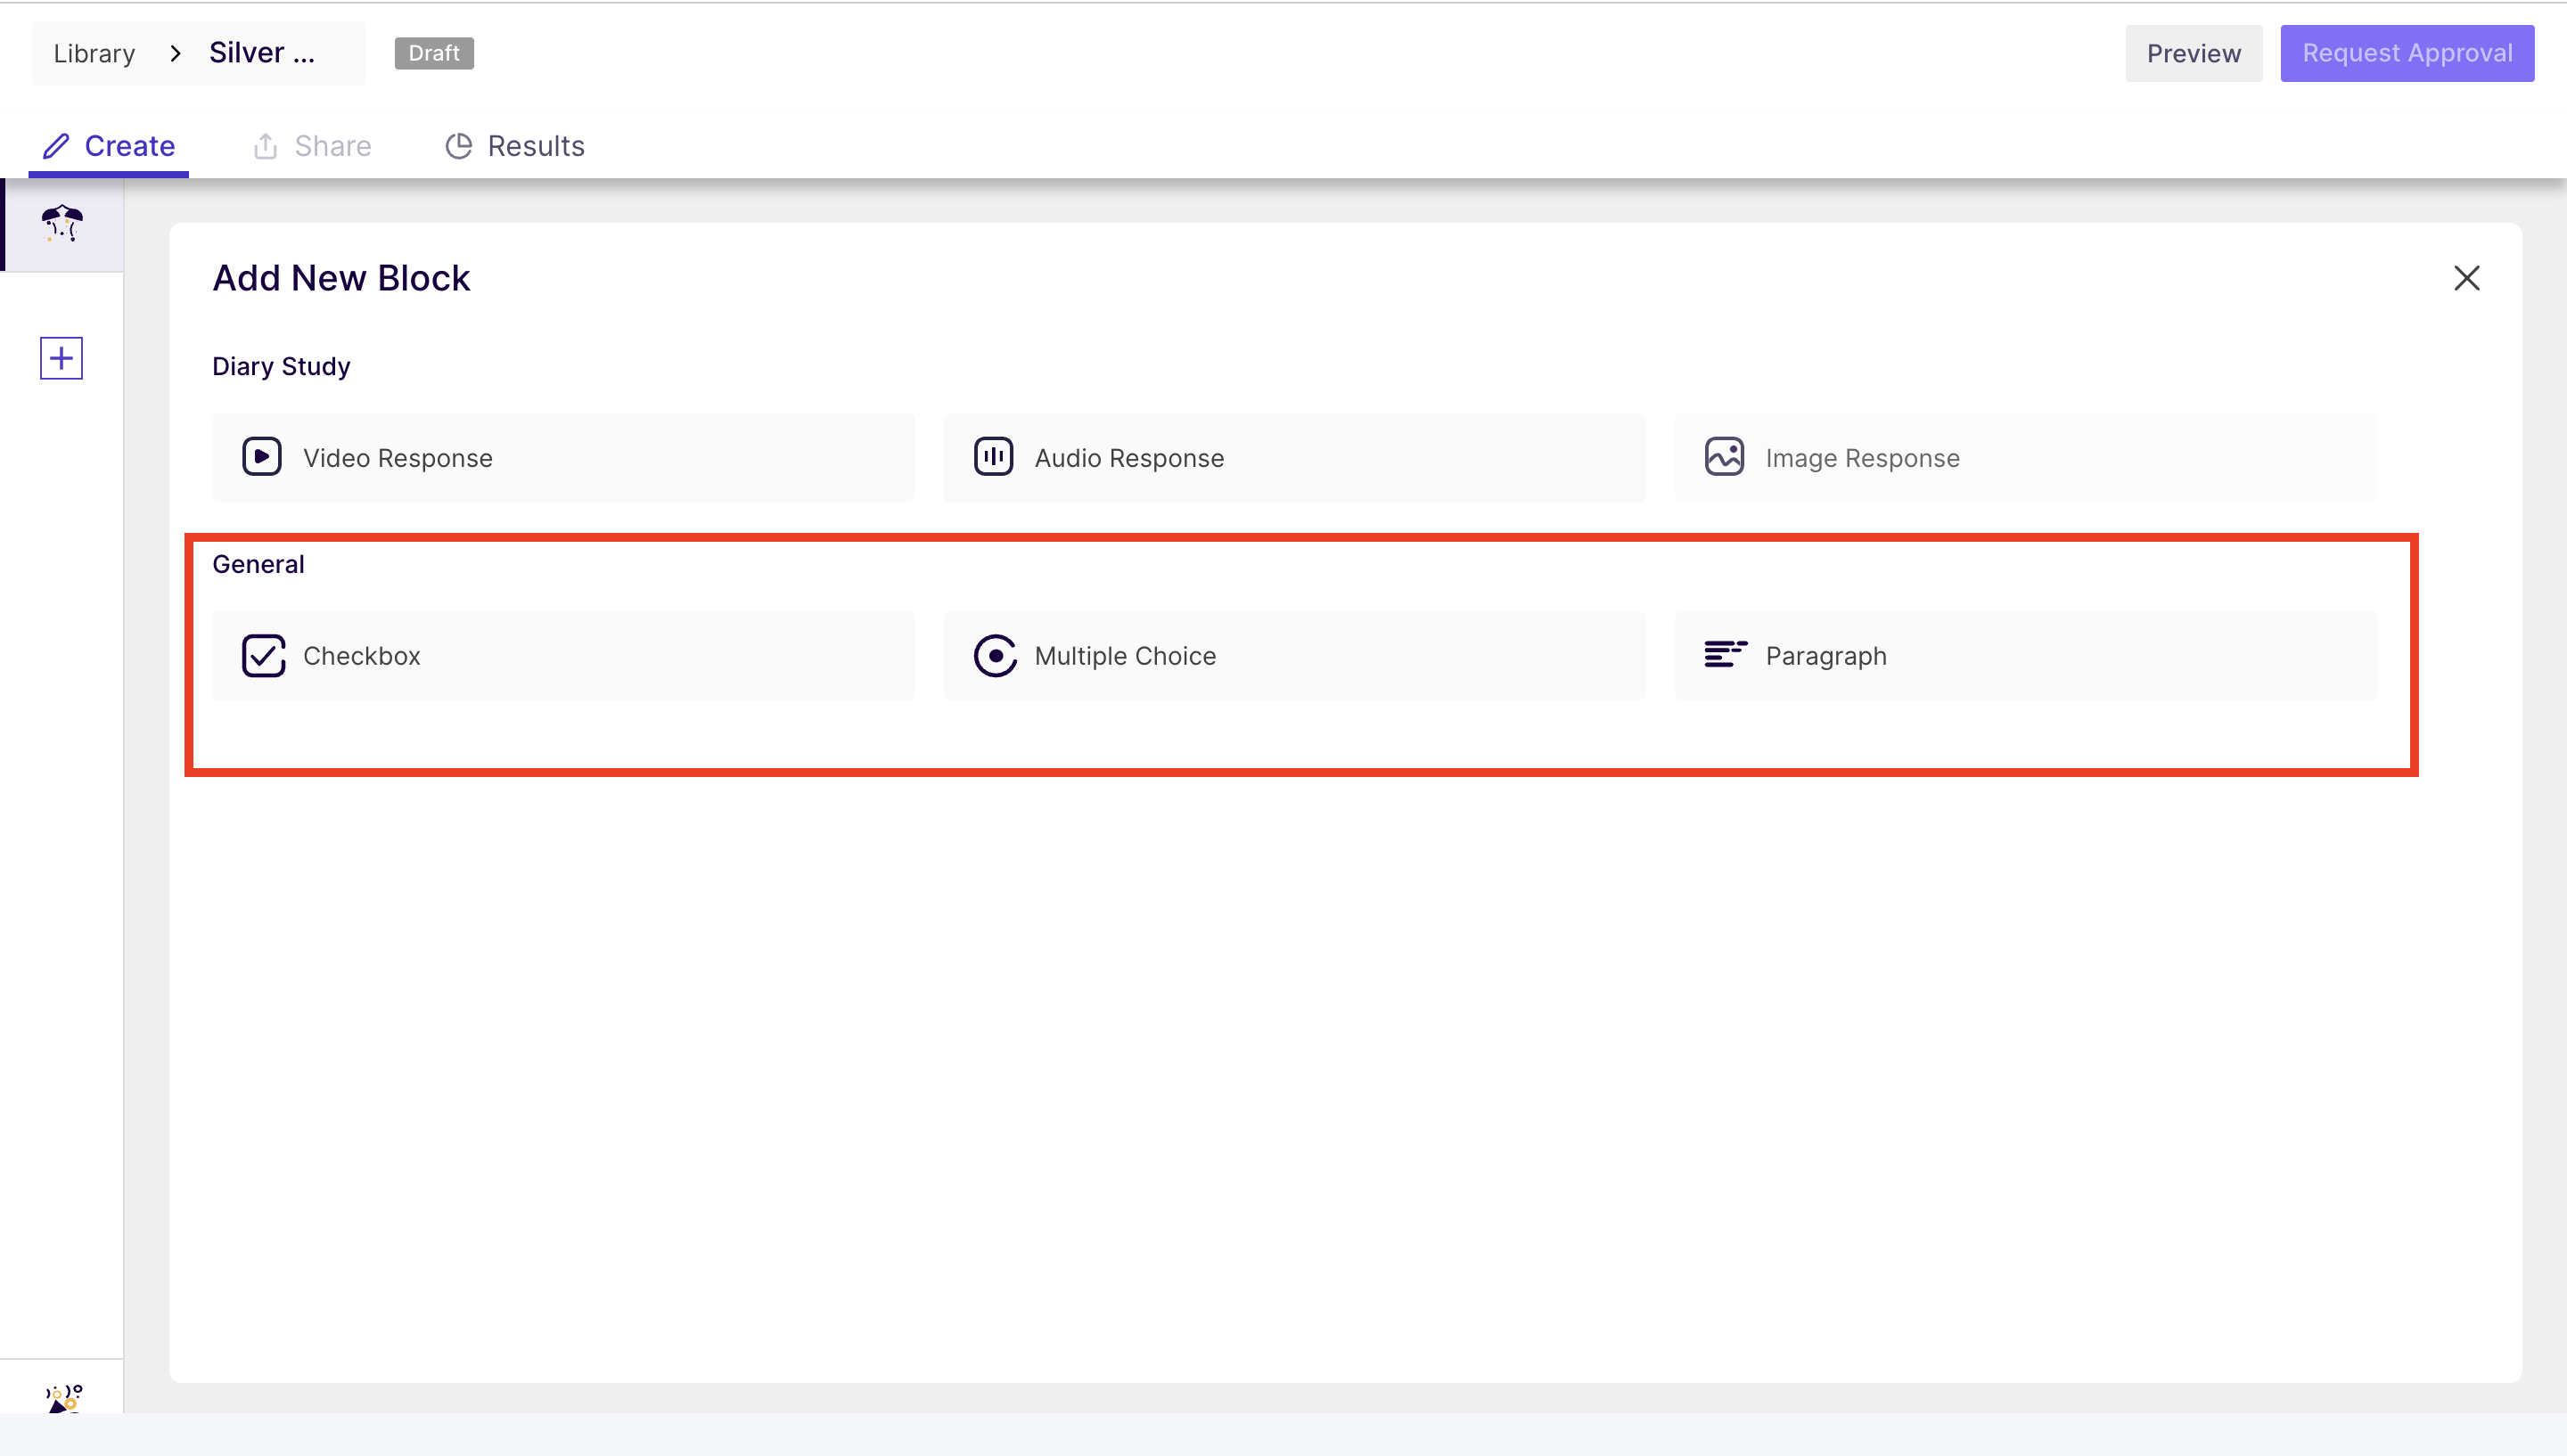Viewport: 2567px width, 1456px height.
Task: Add a Paragraph block
Action: pos(2026,656)
